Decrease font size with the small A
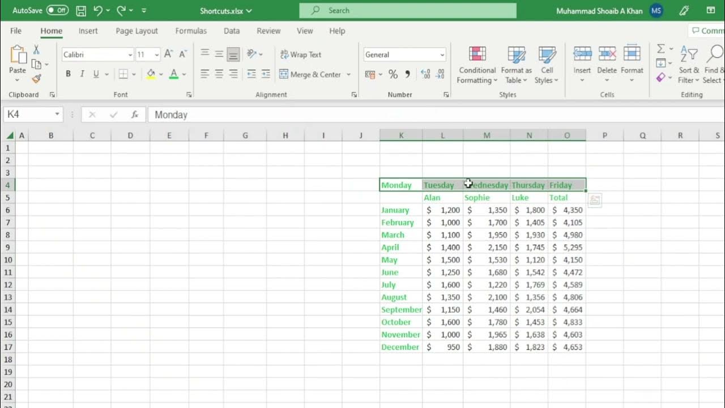The image size is (725, 408). pyautogui.click(x=182, y=54)
